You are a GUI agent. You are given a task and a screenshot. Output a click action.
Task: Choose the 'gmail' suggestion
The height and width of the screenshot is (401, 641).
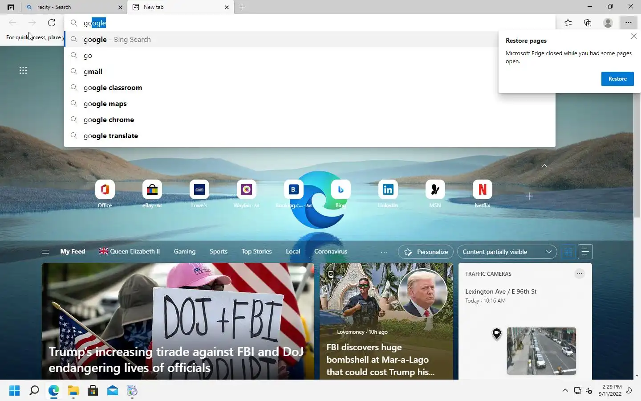tap(310, 71)
